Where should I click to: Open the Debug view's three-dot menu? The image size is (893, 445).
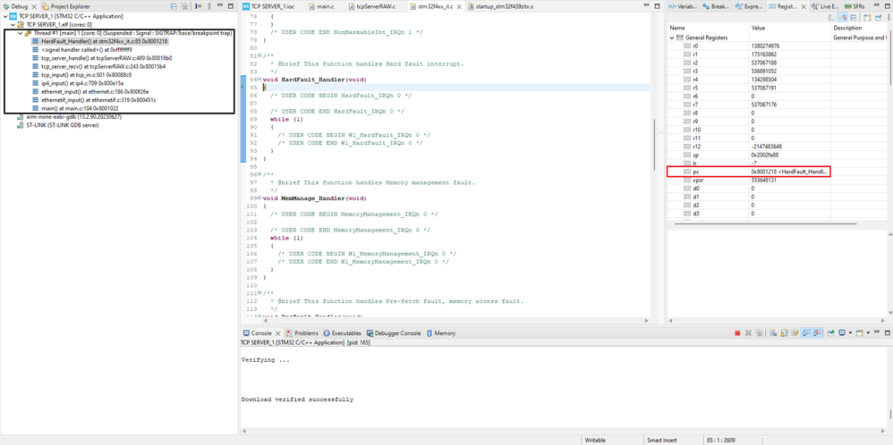pyautogui.click(x=209, y=5)
